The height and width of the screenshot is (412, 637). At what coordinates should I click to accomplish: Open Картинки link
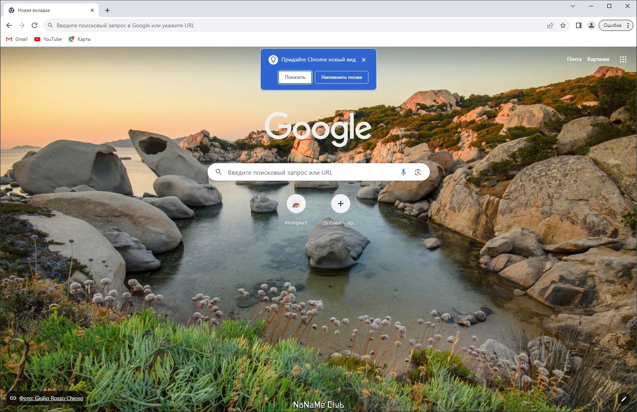point(598,59)
